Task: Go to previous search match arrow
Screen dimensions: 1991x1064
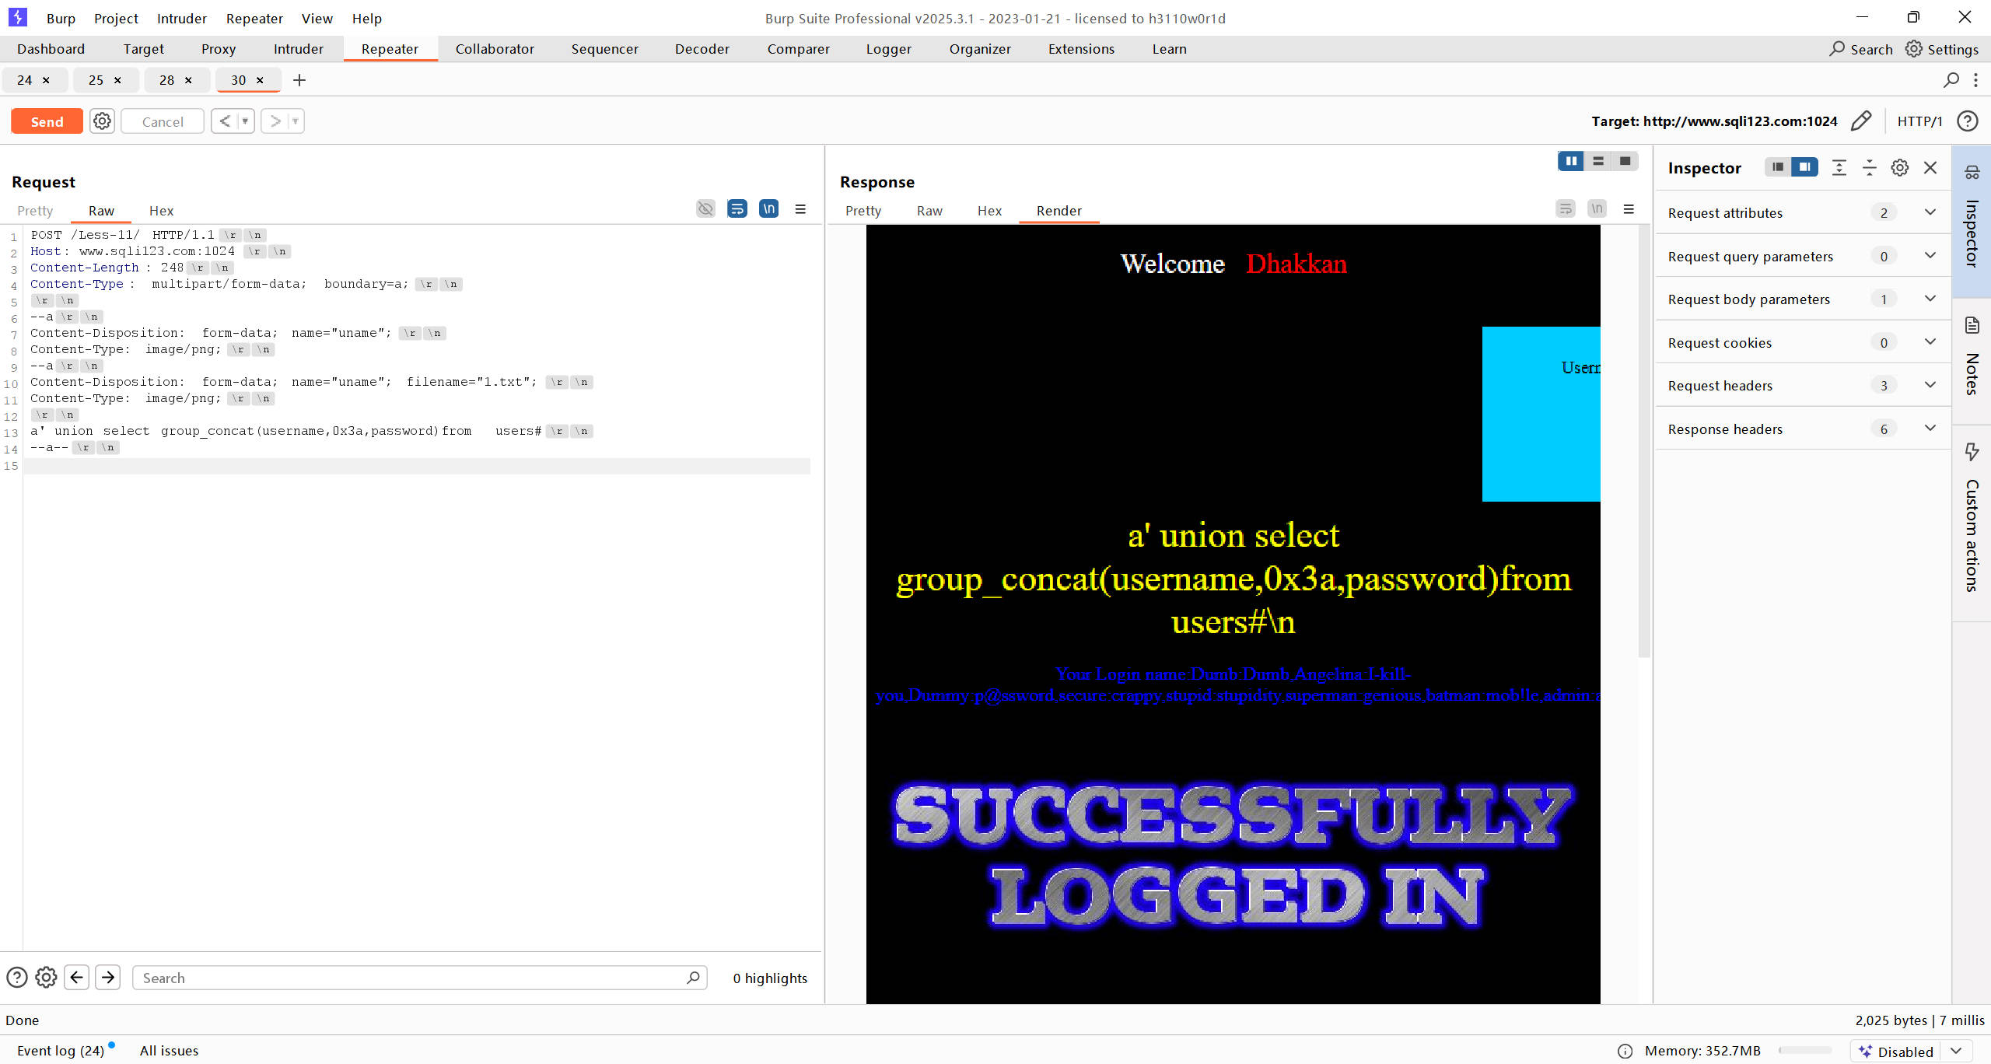Action: [77, 978]
